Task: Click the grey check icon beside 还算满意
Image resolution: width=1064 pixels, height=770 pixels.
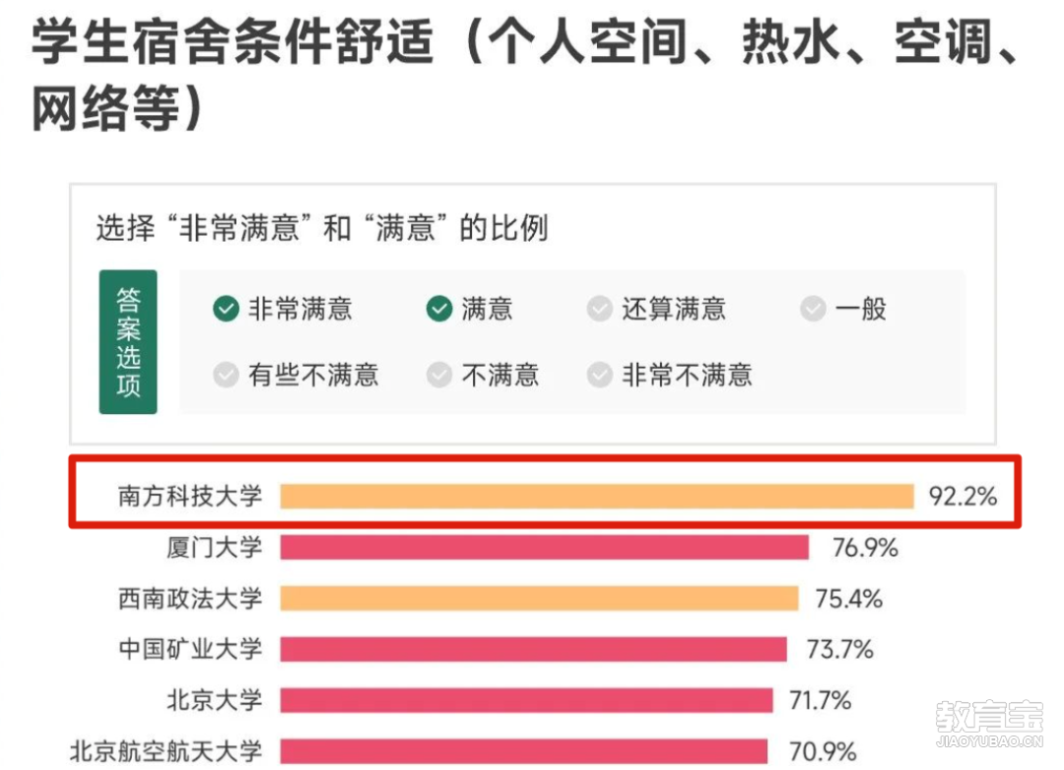Action: tap(599, 309)
